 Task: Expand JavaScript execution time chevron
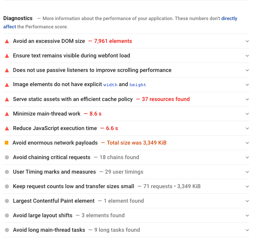(247, 128)
